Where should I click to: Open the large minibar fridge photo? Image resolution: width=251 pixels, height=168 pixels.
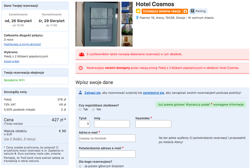click(98, 24)
